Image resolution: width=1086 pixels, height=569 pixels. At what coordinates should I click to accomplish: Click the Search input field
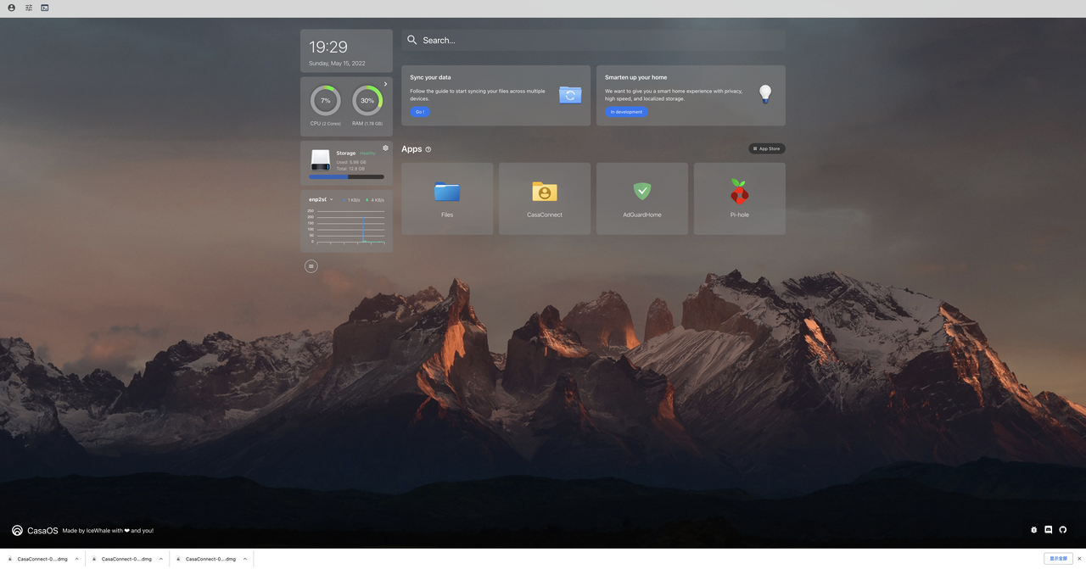594,40
